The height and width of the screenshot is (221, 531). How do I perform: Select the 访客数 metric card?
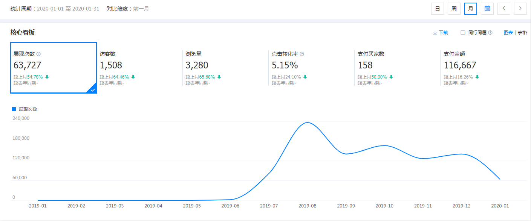[x=139, y=68]
